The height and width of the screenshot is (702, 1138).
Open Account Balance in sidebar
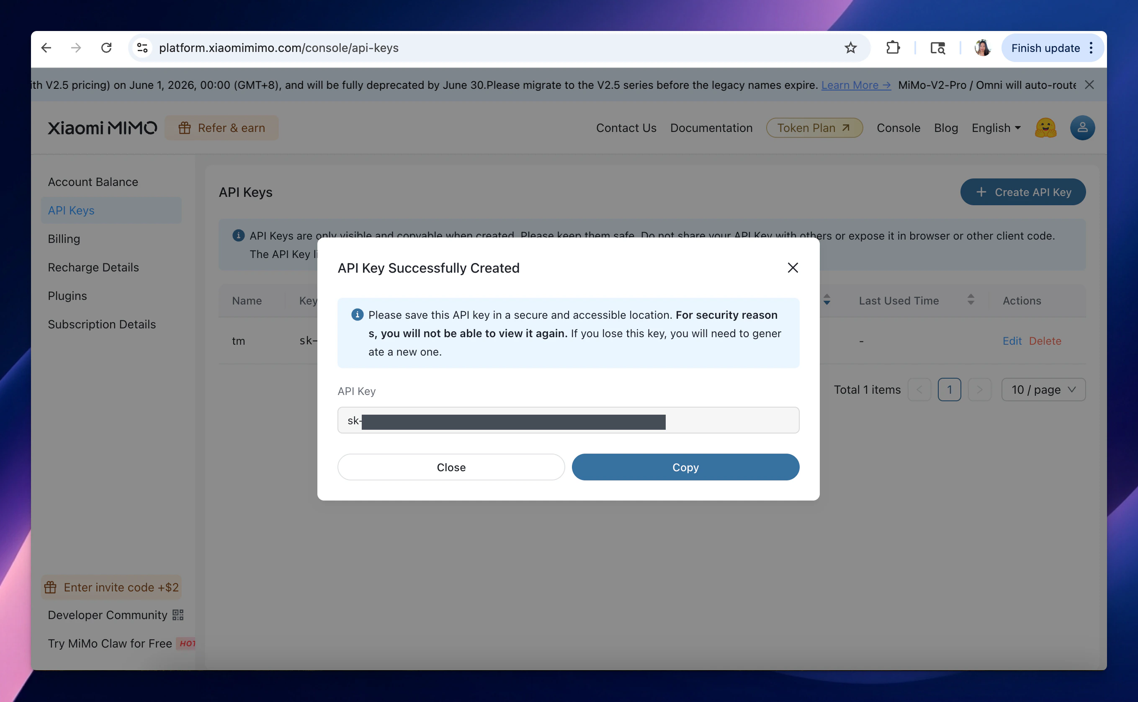[x=93, y=182]
